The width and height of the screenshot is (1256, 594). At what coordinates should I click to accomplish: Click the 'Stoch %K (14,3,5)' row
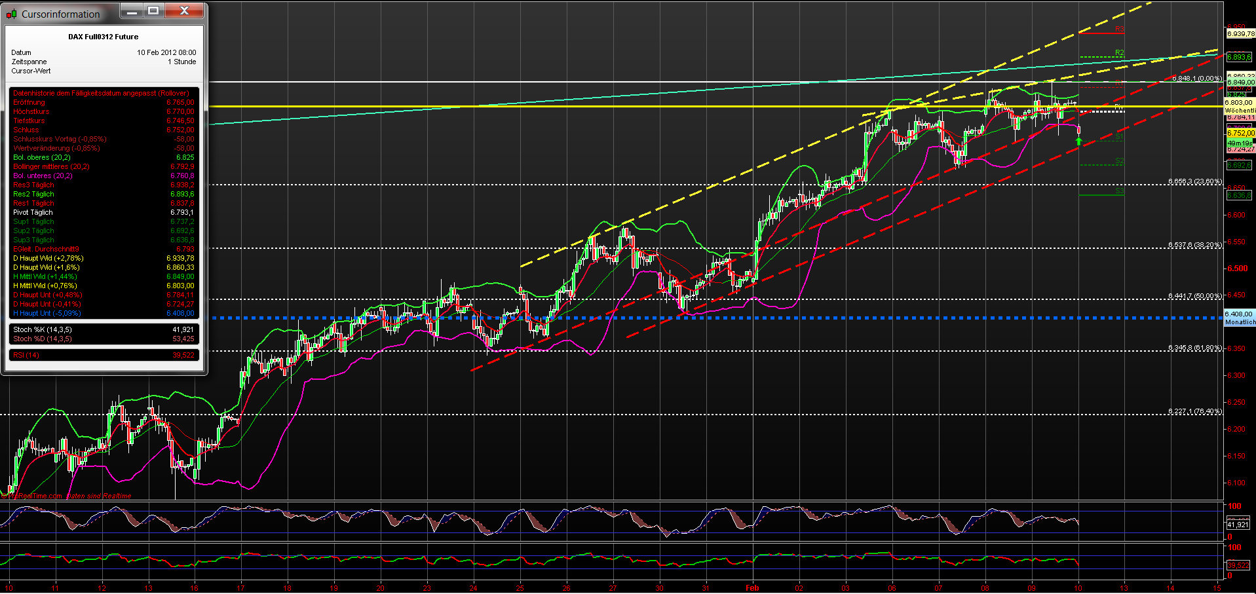click(104, 329)
